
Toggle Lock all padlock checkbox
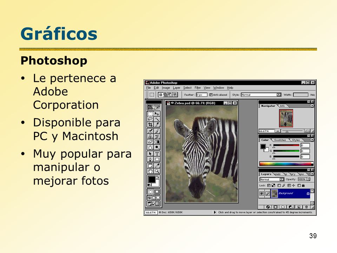[299, 186]
